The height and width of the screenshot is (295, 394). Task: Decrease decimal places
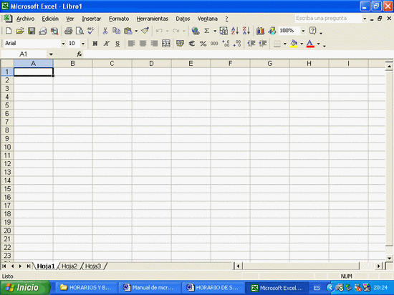pos(237,44)
